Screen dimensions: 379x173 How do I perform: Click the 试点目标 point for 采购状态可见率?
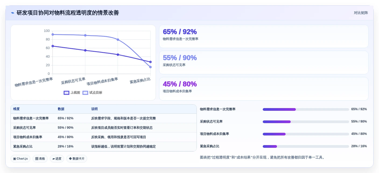click(x=85, y=35)
